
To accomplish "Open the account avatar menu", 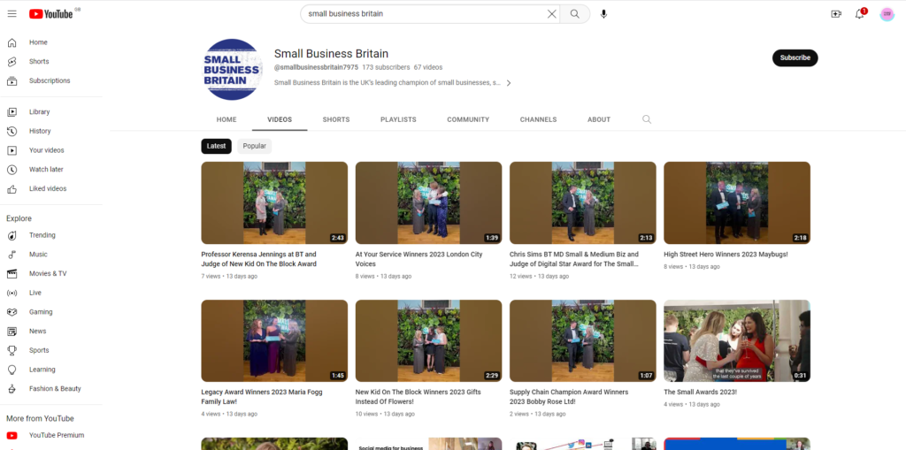I will 887,14.
